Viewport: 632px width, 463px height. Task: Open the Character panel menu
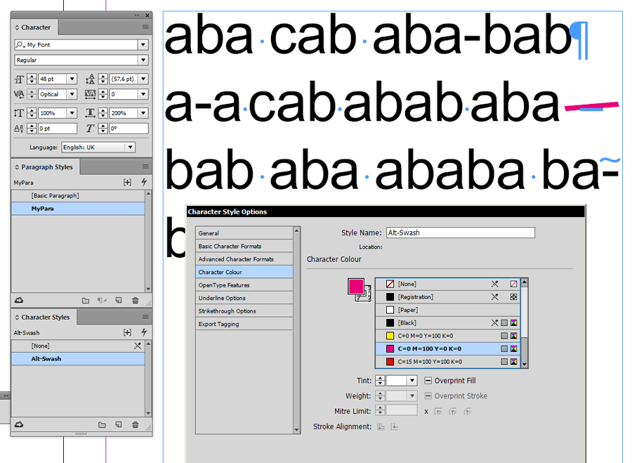[145, 27]
